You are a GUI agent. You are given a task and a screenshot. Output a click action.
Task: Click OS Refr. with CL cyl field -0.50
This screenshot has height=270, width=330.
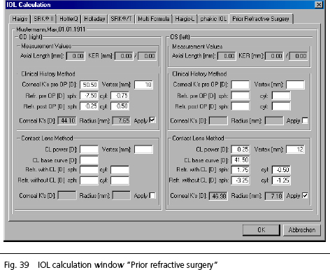pos(281,170)
